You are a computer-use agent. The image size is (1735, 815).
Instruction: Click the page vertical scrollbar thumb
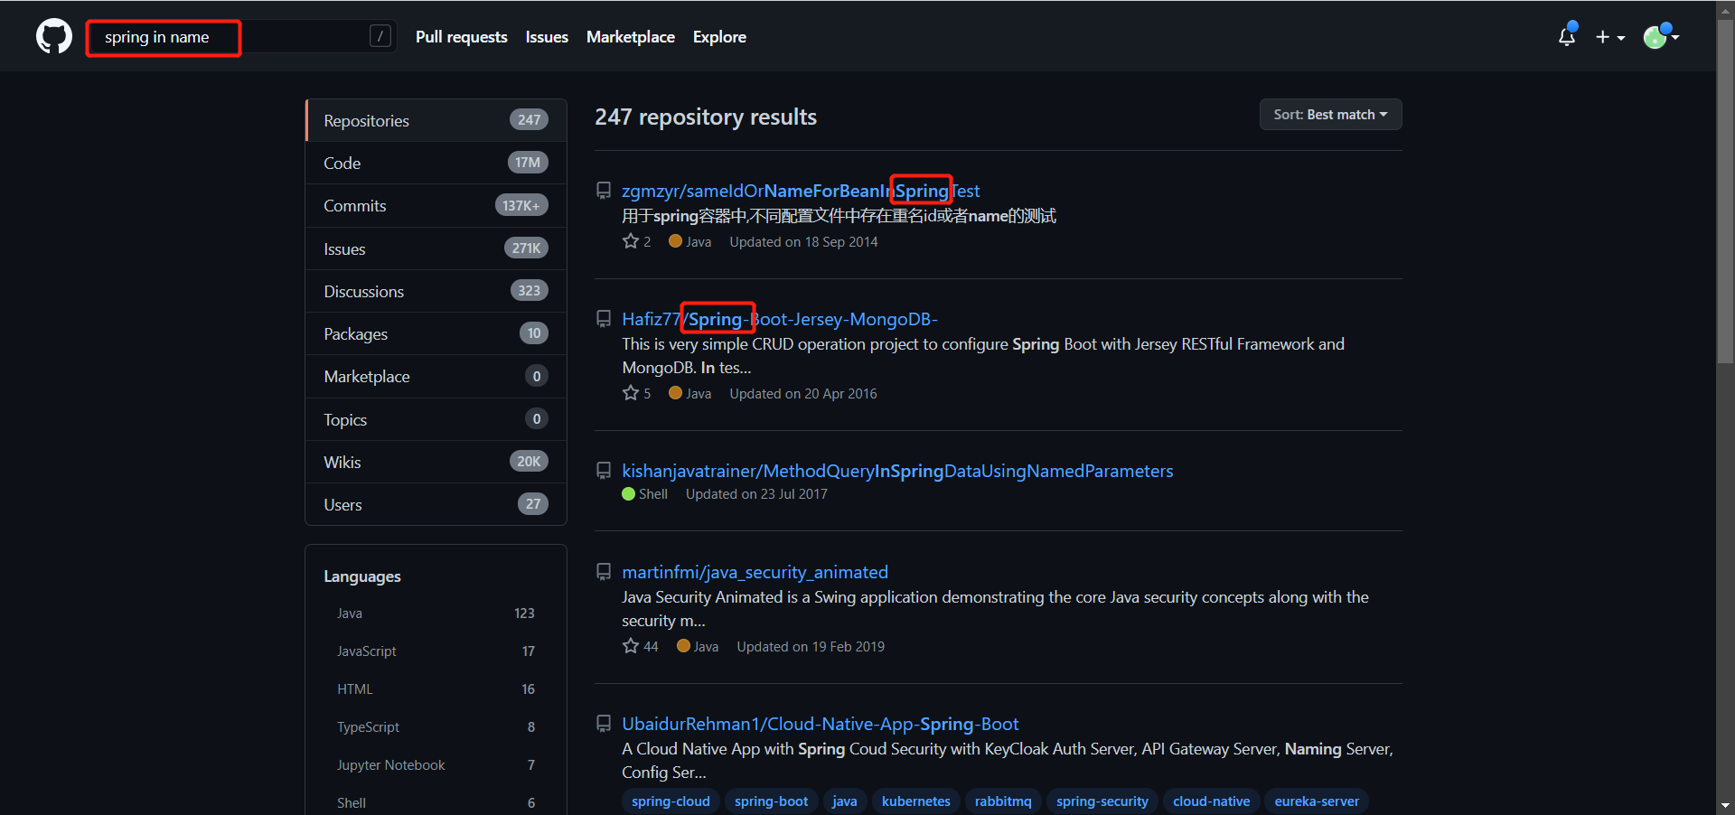tap(1725, 190)
